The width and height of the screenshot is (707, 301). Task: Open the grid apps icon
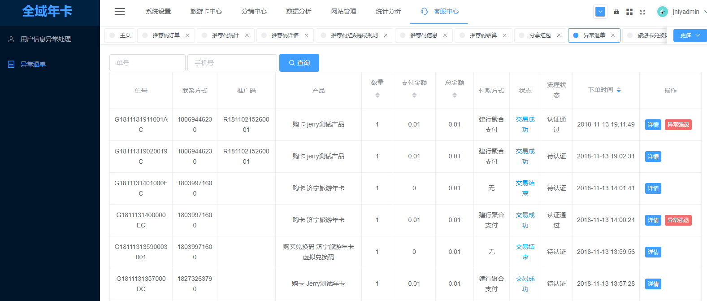coord(629,12)
